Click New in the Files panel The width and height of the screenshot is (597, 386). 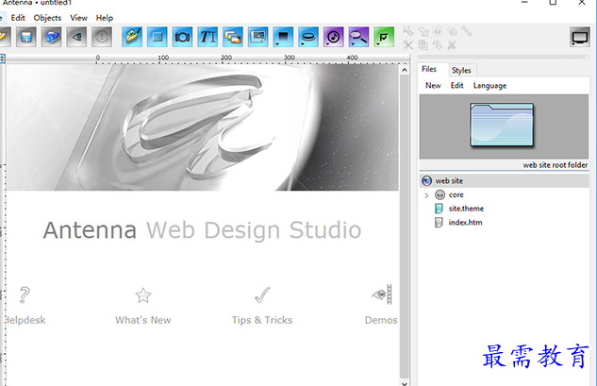click(x=433, y=85)
